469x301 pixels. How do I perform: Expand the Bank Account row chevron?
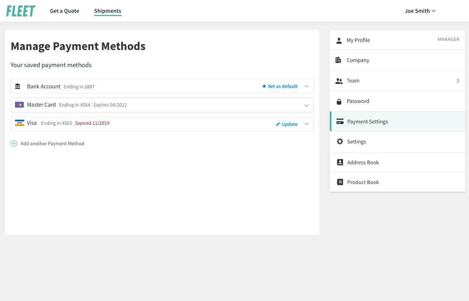click(x=307, y=86)
